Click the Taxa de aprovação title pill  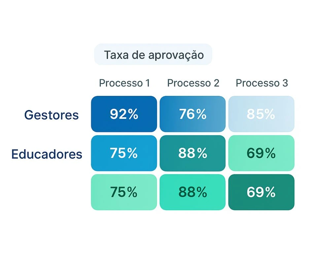[x=153, y=55]
